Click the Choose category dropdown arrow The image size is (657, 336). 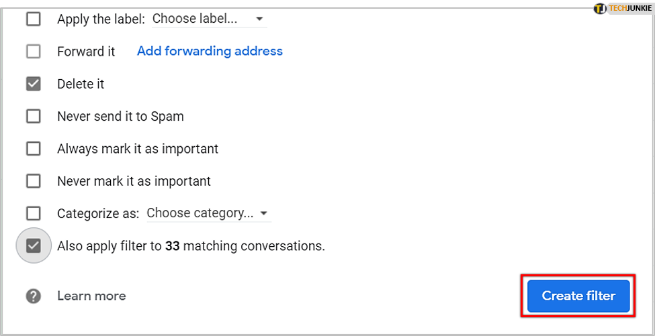click(x=264, y=214)
